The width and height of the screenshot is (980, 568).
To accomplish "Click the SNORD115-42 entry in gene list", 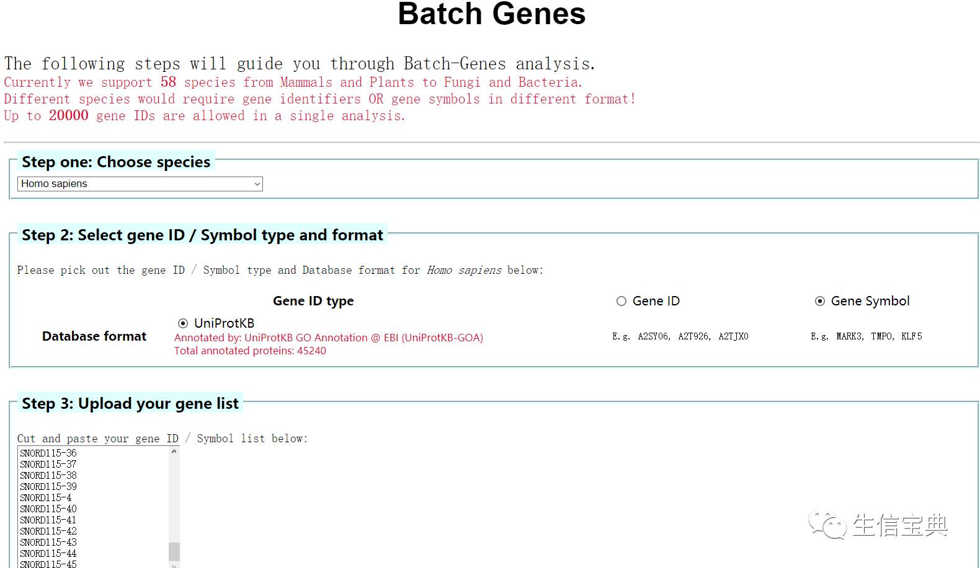I will (x=48, y=531).
